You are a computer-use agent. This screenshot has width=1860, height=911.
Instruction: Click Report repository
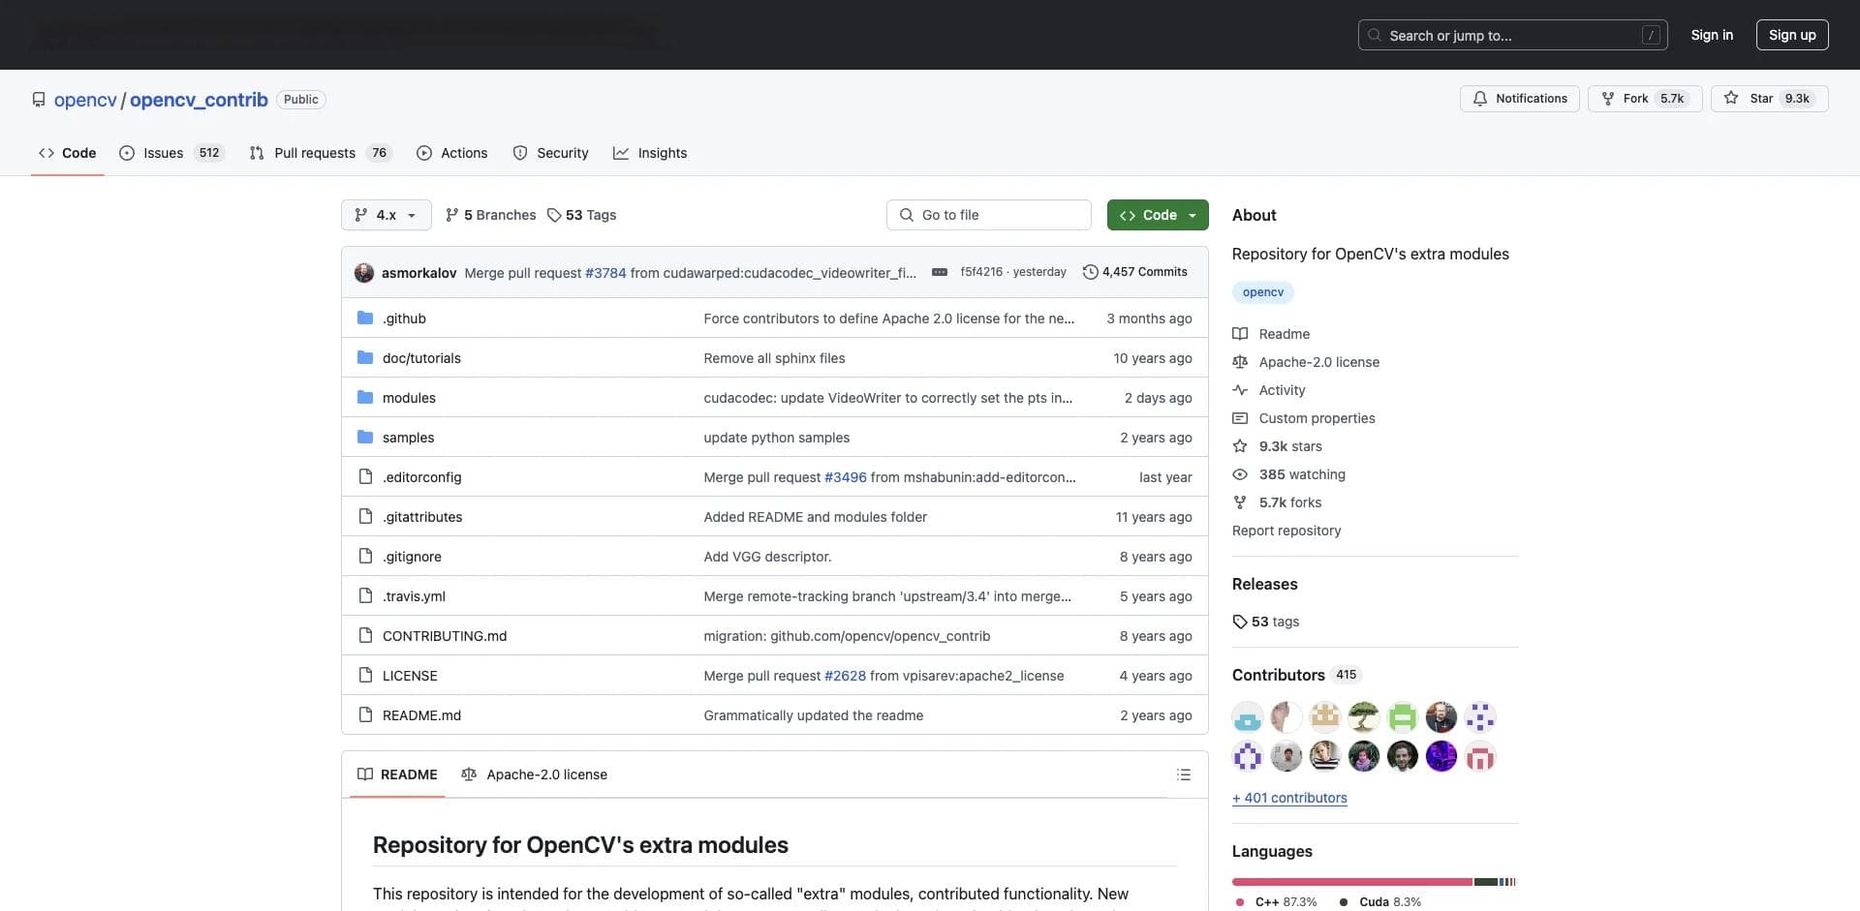coord(1286,531)
